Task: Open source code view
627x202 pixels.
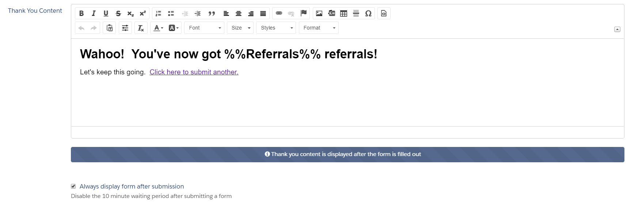Action: coord(384,13)
